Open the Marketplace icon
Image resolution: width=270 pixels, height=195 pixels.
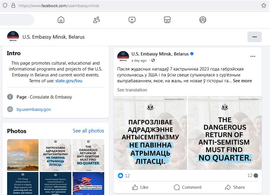(167, 20)
